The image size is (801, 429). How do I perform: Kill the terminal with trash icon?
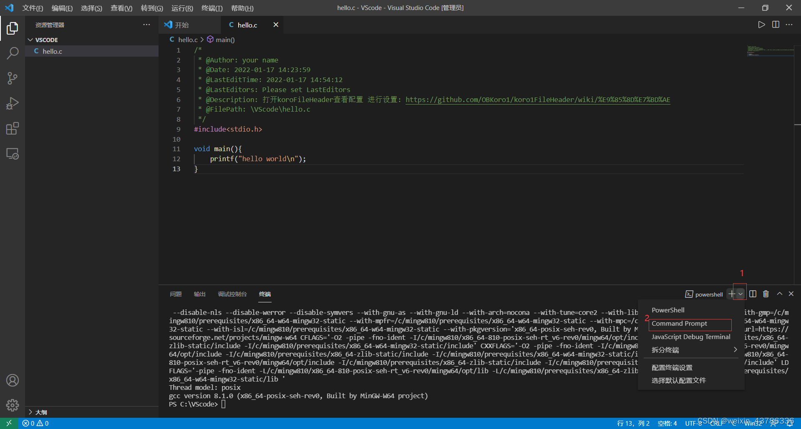pyautogui.click(x=766, y=294)
